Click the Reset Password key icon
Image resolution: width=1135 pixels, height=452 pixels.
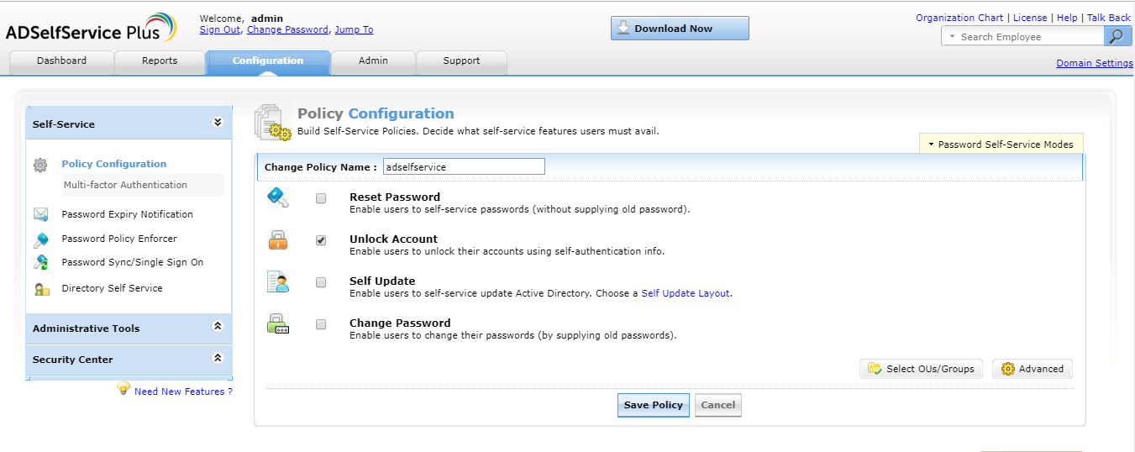(277, 198)
